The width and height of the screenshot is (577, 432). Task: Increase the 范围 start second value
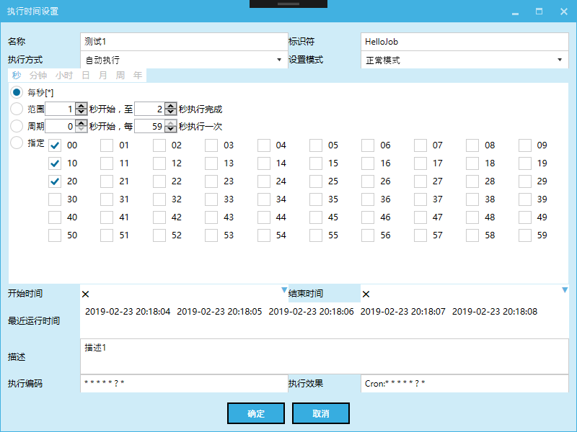coord(82,105)
